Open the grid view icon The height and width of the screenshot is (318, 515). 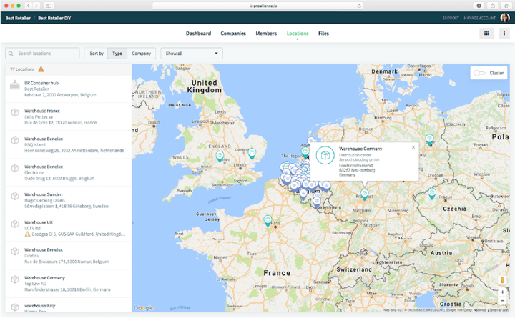click(487, 34)
